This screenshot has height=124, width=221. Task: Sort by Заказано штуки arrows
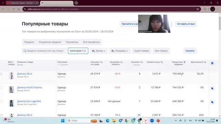coord(142,62)
